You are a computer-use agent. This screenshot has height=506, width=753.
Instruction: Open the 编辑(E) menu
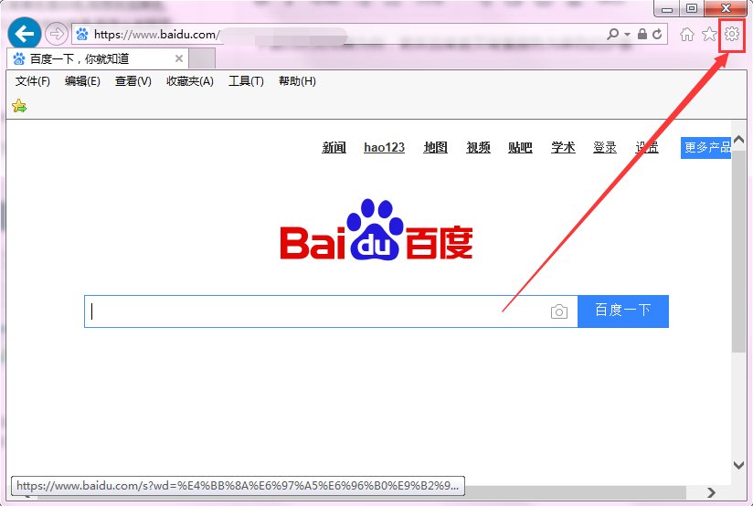click(x=82, y=81)
